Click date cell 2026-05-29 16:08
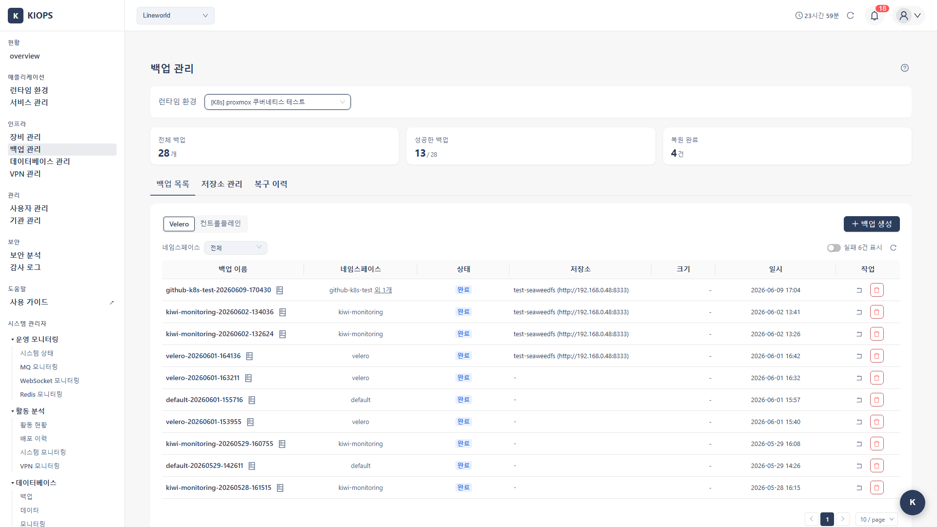This screenshot has width=937, height=527. [x=775, y=444]
